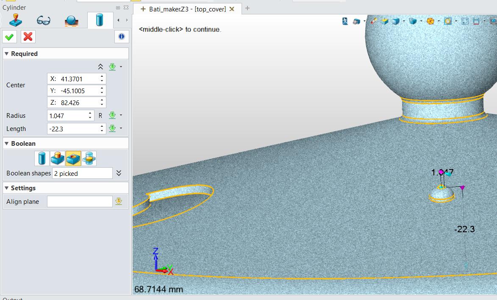Viewport: 497px width, 300px height.
Task: Click the zoom-extents frame icon
Action: tap(465, 21)
